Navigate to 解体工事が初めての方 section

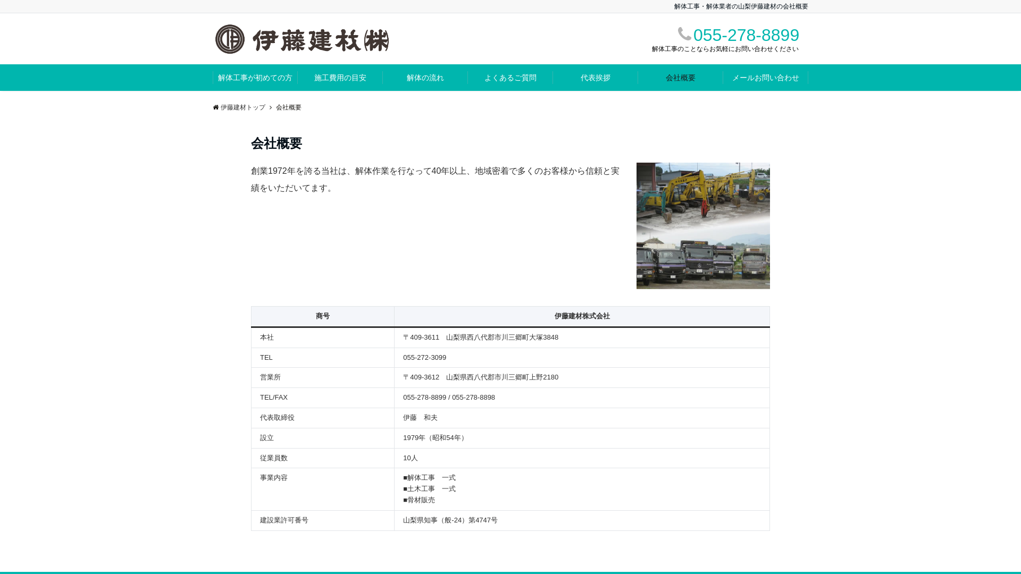[255, 78]
